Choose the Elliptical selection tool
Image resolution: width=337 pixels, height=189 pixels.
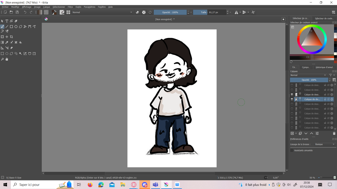[7, 53]
